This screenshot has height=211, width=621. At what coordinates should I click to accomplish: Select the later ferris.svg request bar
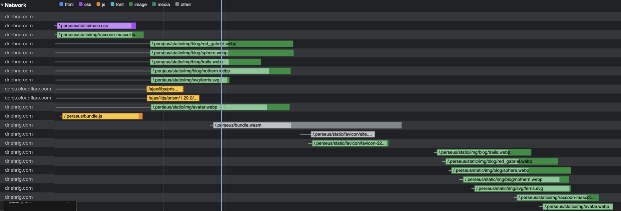pyautogui.click(x=522, y=188)
